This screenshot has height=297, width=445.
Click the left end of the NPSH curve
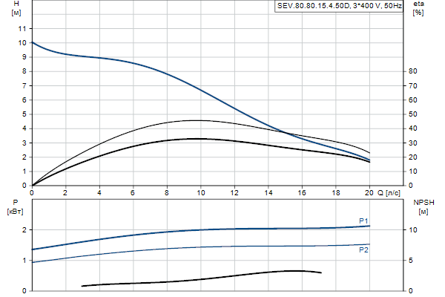[x=82, y=286]
